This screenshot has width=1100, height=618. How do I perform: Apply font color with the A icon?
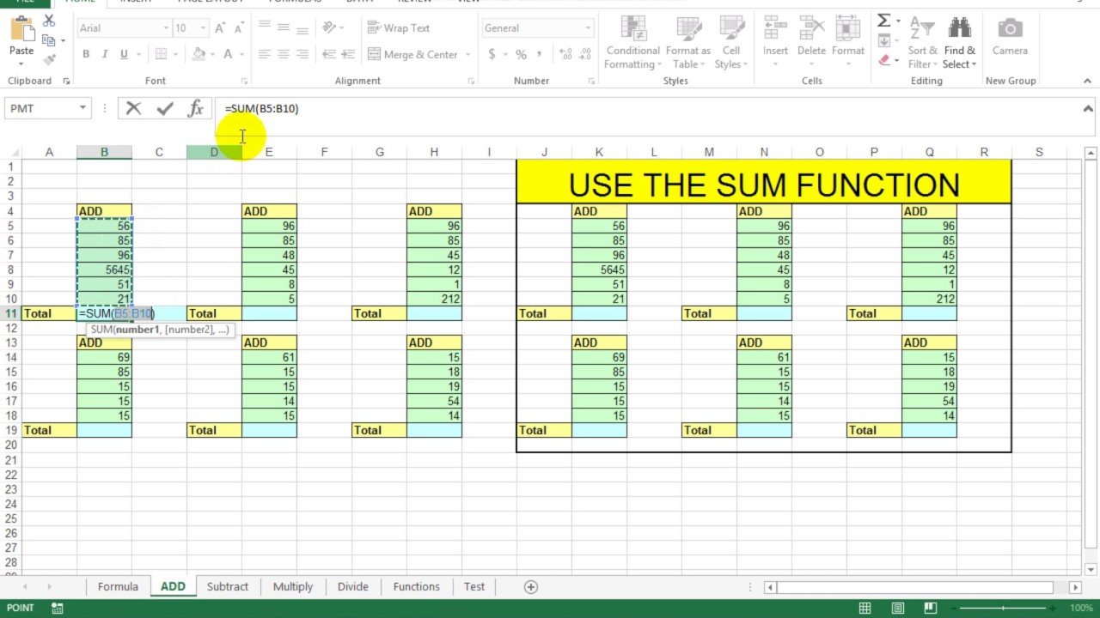[229, 54]
